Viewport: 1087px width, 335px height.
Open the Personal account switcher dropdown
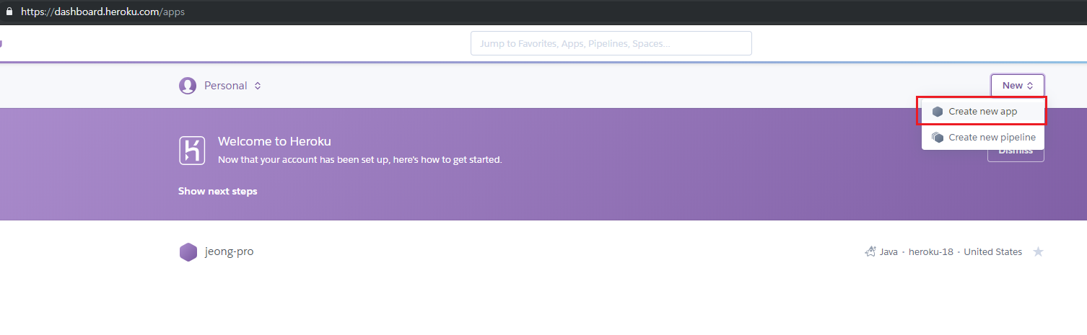pos(221,86)
